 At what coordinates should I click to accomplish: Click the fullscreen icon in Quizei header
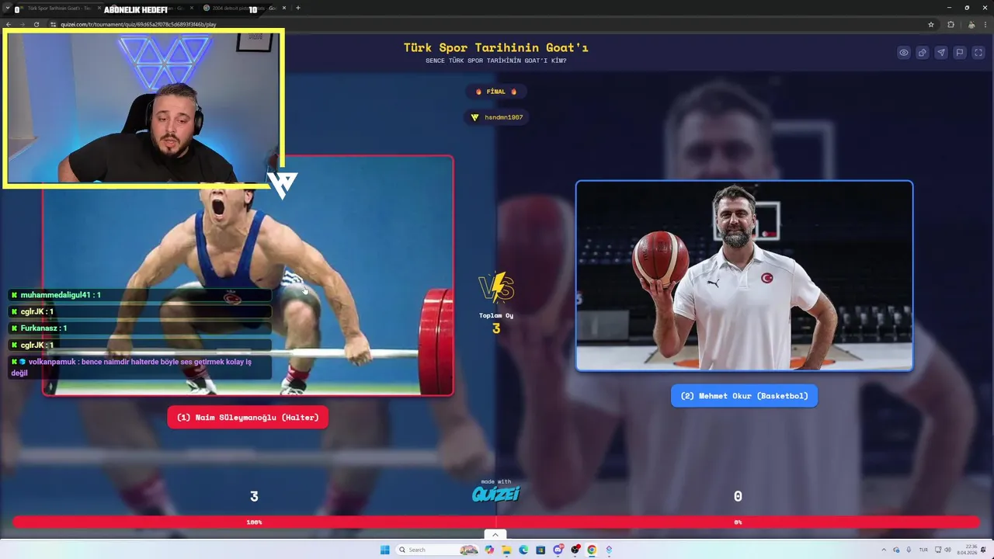tap(978, 53)
